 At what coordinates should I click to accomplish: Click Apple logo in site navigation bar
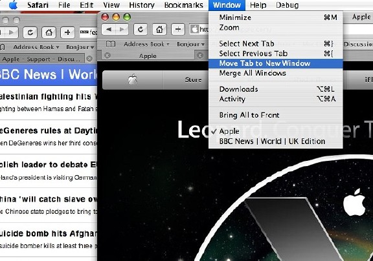pos(133,79)
